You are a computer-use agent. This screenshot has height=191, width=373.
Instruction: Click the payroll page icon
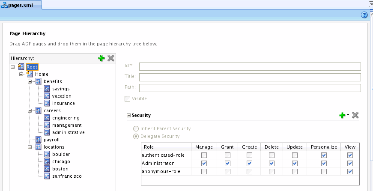(x=38, y=140)
